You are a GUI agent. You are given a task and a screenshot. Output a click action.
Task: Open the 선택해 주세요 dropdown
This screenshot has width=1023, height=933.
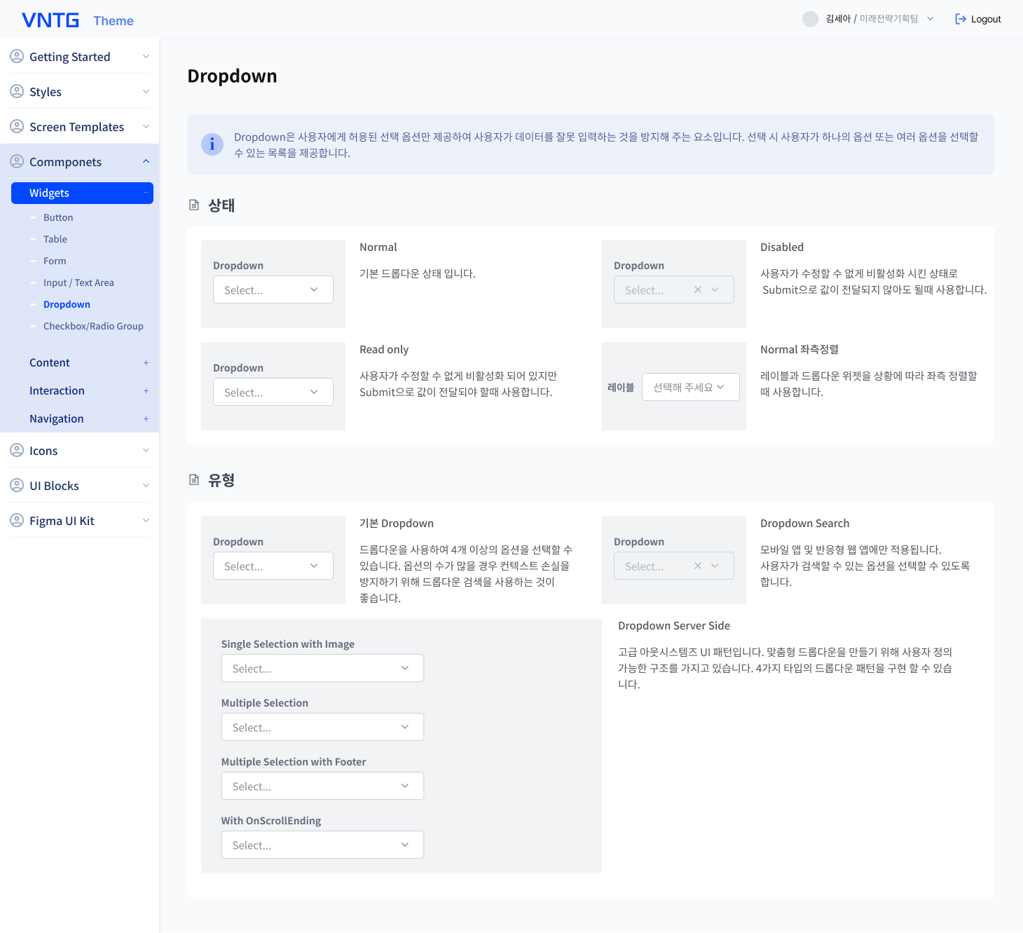[690, 387]
